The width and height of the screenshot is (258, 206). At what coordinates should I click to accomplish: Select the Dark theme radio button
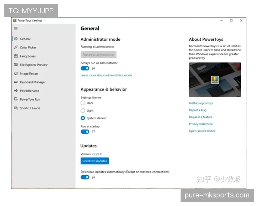[83, 103]
